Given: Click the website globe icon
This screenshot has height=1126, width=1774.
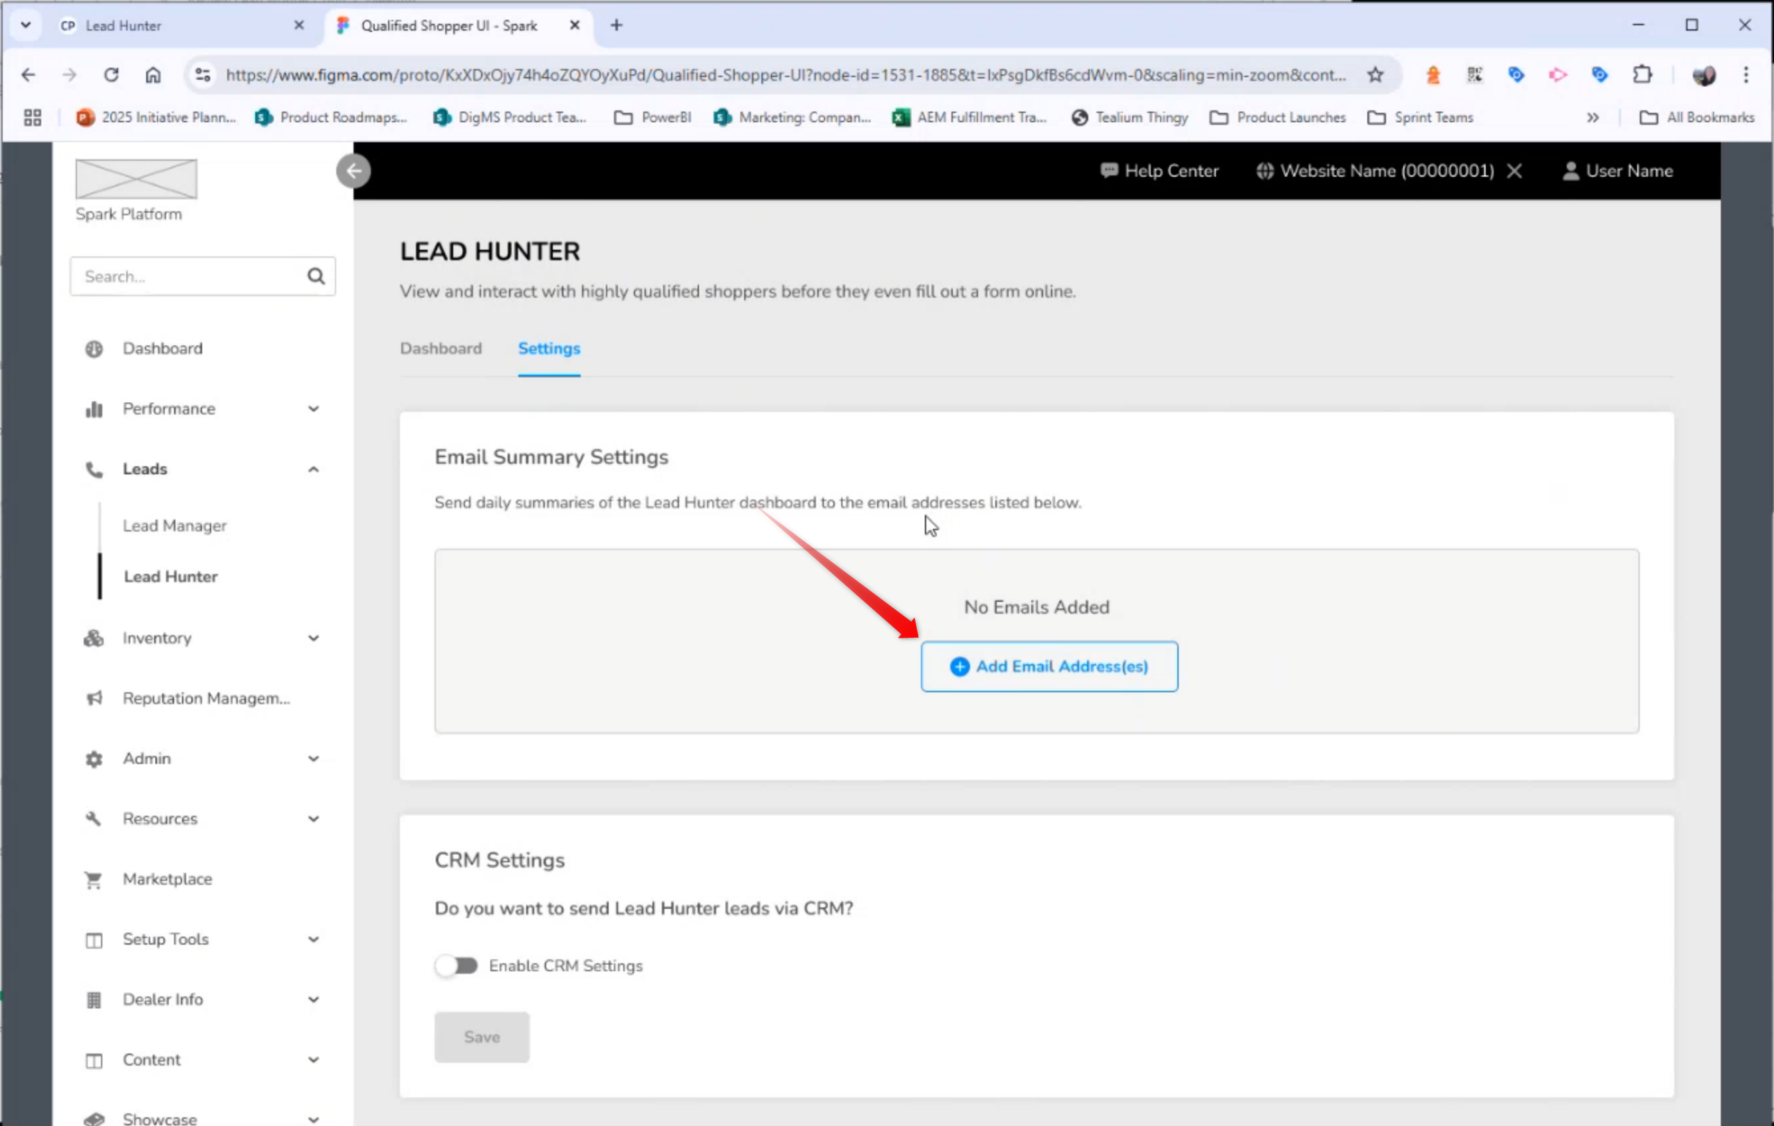Looking at the screenshot, I should [x=1265, y=171].
